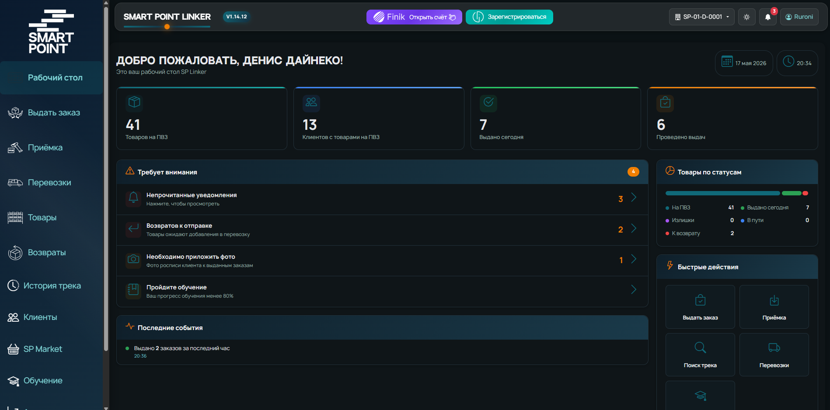Screen dimensions: 830x410
Task: Click the orange 4 badge in Требует внимания
Action: click(633, 172)
